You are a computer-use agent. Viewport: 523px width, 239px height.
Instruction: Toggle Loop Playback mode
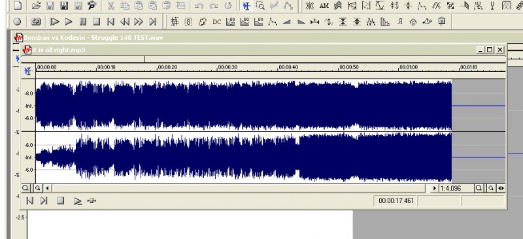coord(36,22)
